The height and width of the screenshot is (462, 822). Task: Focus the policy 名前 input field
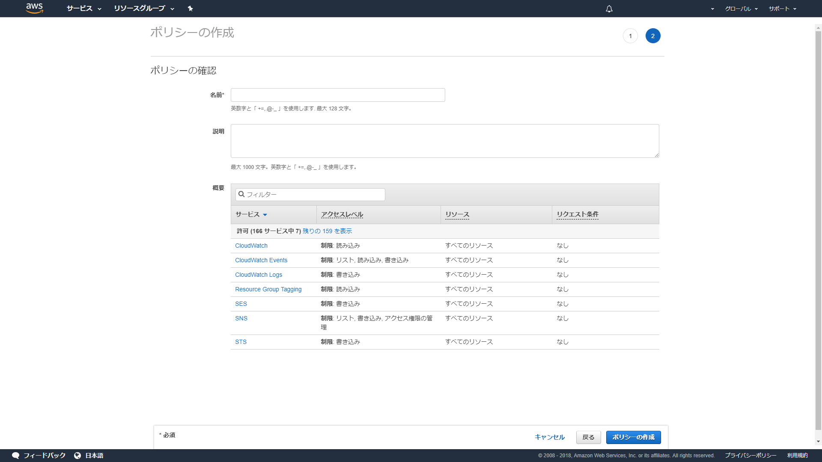click(x=338, y=95)
